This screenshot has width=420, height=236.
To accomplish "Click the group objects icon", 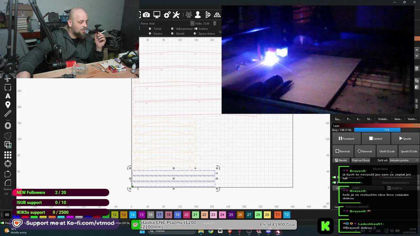I will (188, 15).
